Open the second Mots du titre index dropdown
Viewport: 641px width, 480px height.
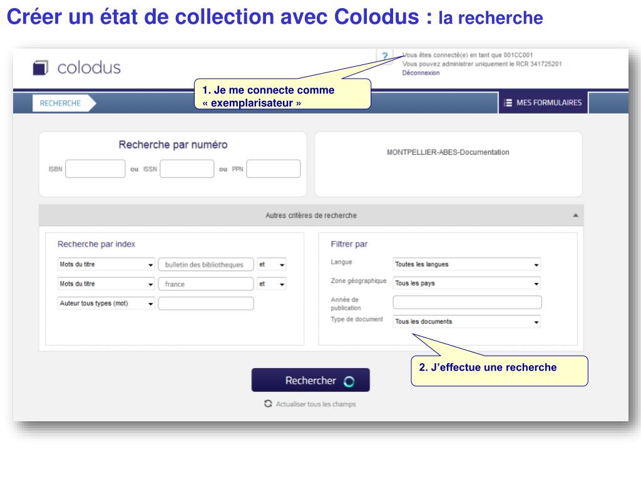pyautogui.click(x=106, y=284)
